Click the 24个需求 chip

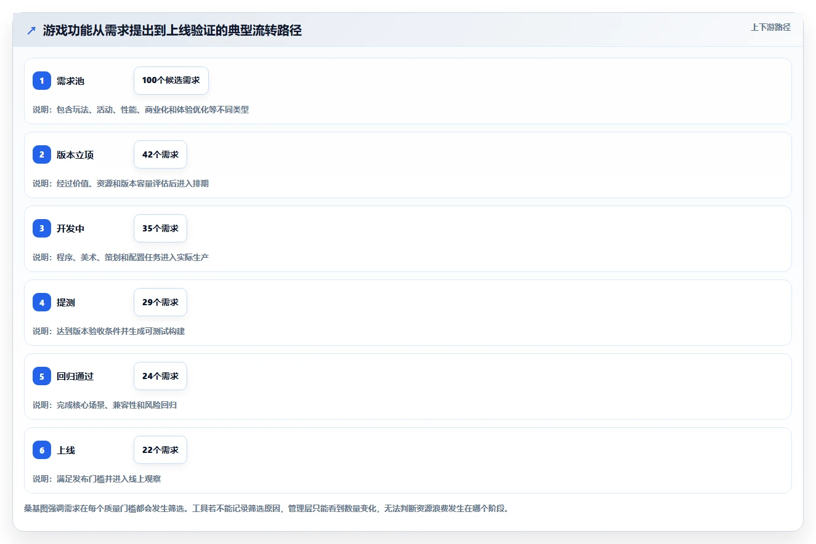coord(160,376)
